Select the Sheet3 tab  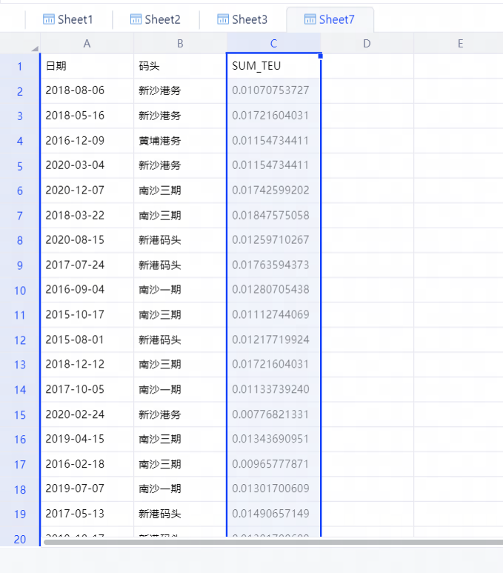pos(242,19)
